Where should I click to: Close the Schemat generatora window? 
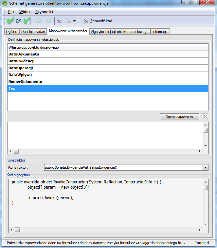(x=207, y=2)
